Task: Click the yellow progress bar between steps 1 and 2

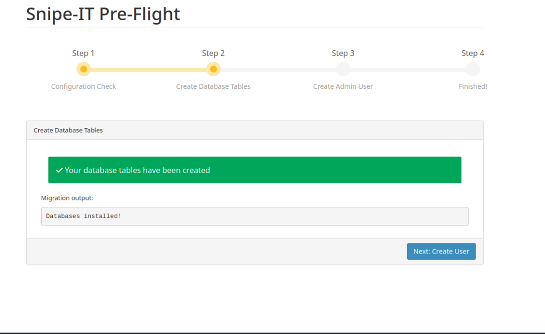Action: coord(148,69)
